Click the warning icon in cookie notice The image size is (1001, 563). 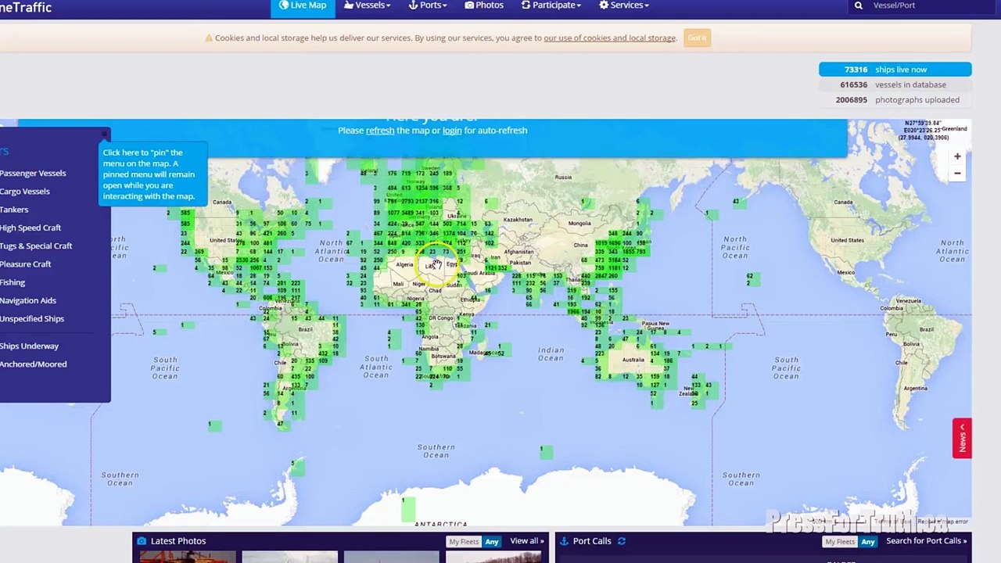tap(209, 38)
